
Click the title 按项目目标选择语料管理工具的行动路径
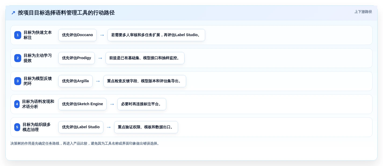[66, 13]
